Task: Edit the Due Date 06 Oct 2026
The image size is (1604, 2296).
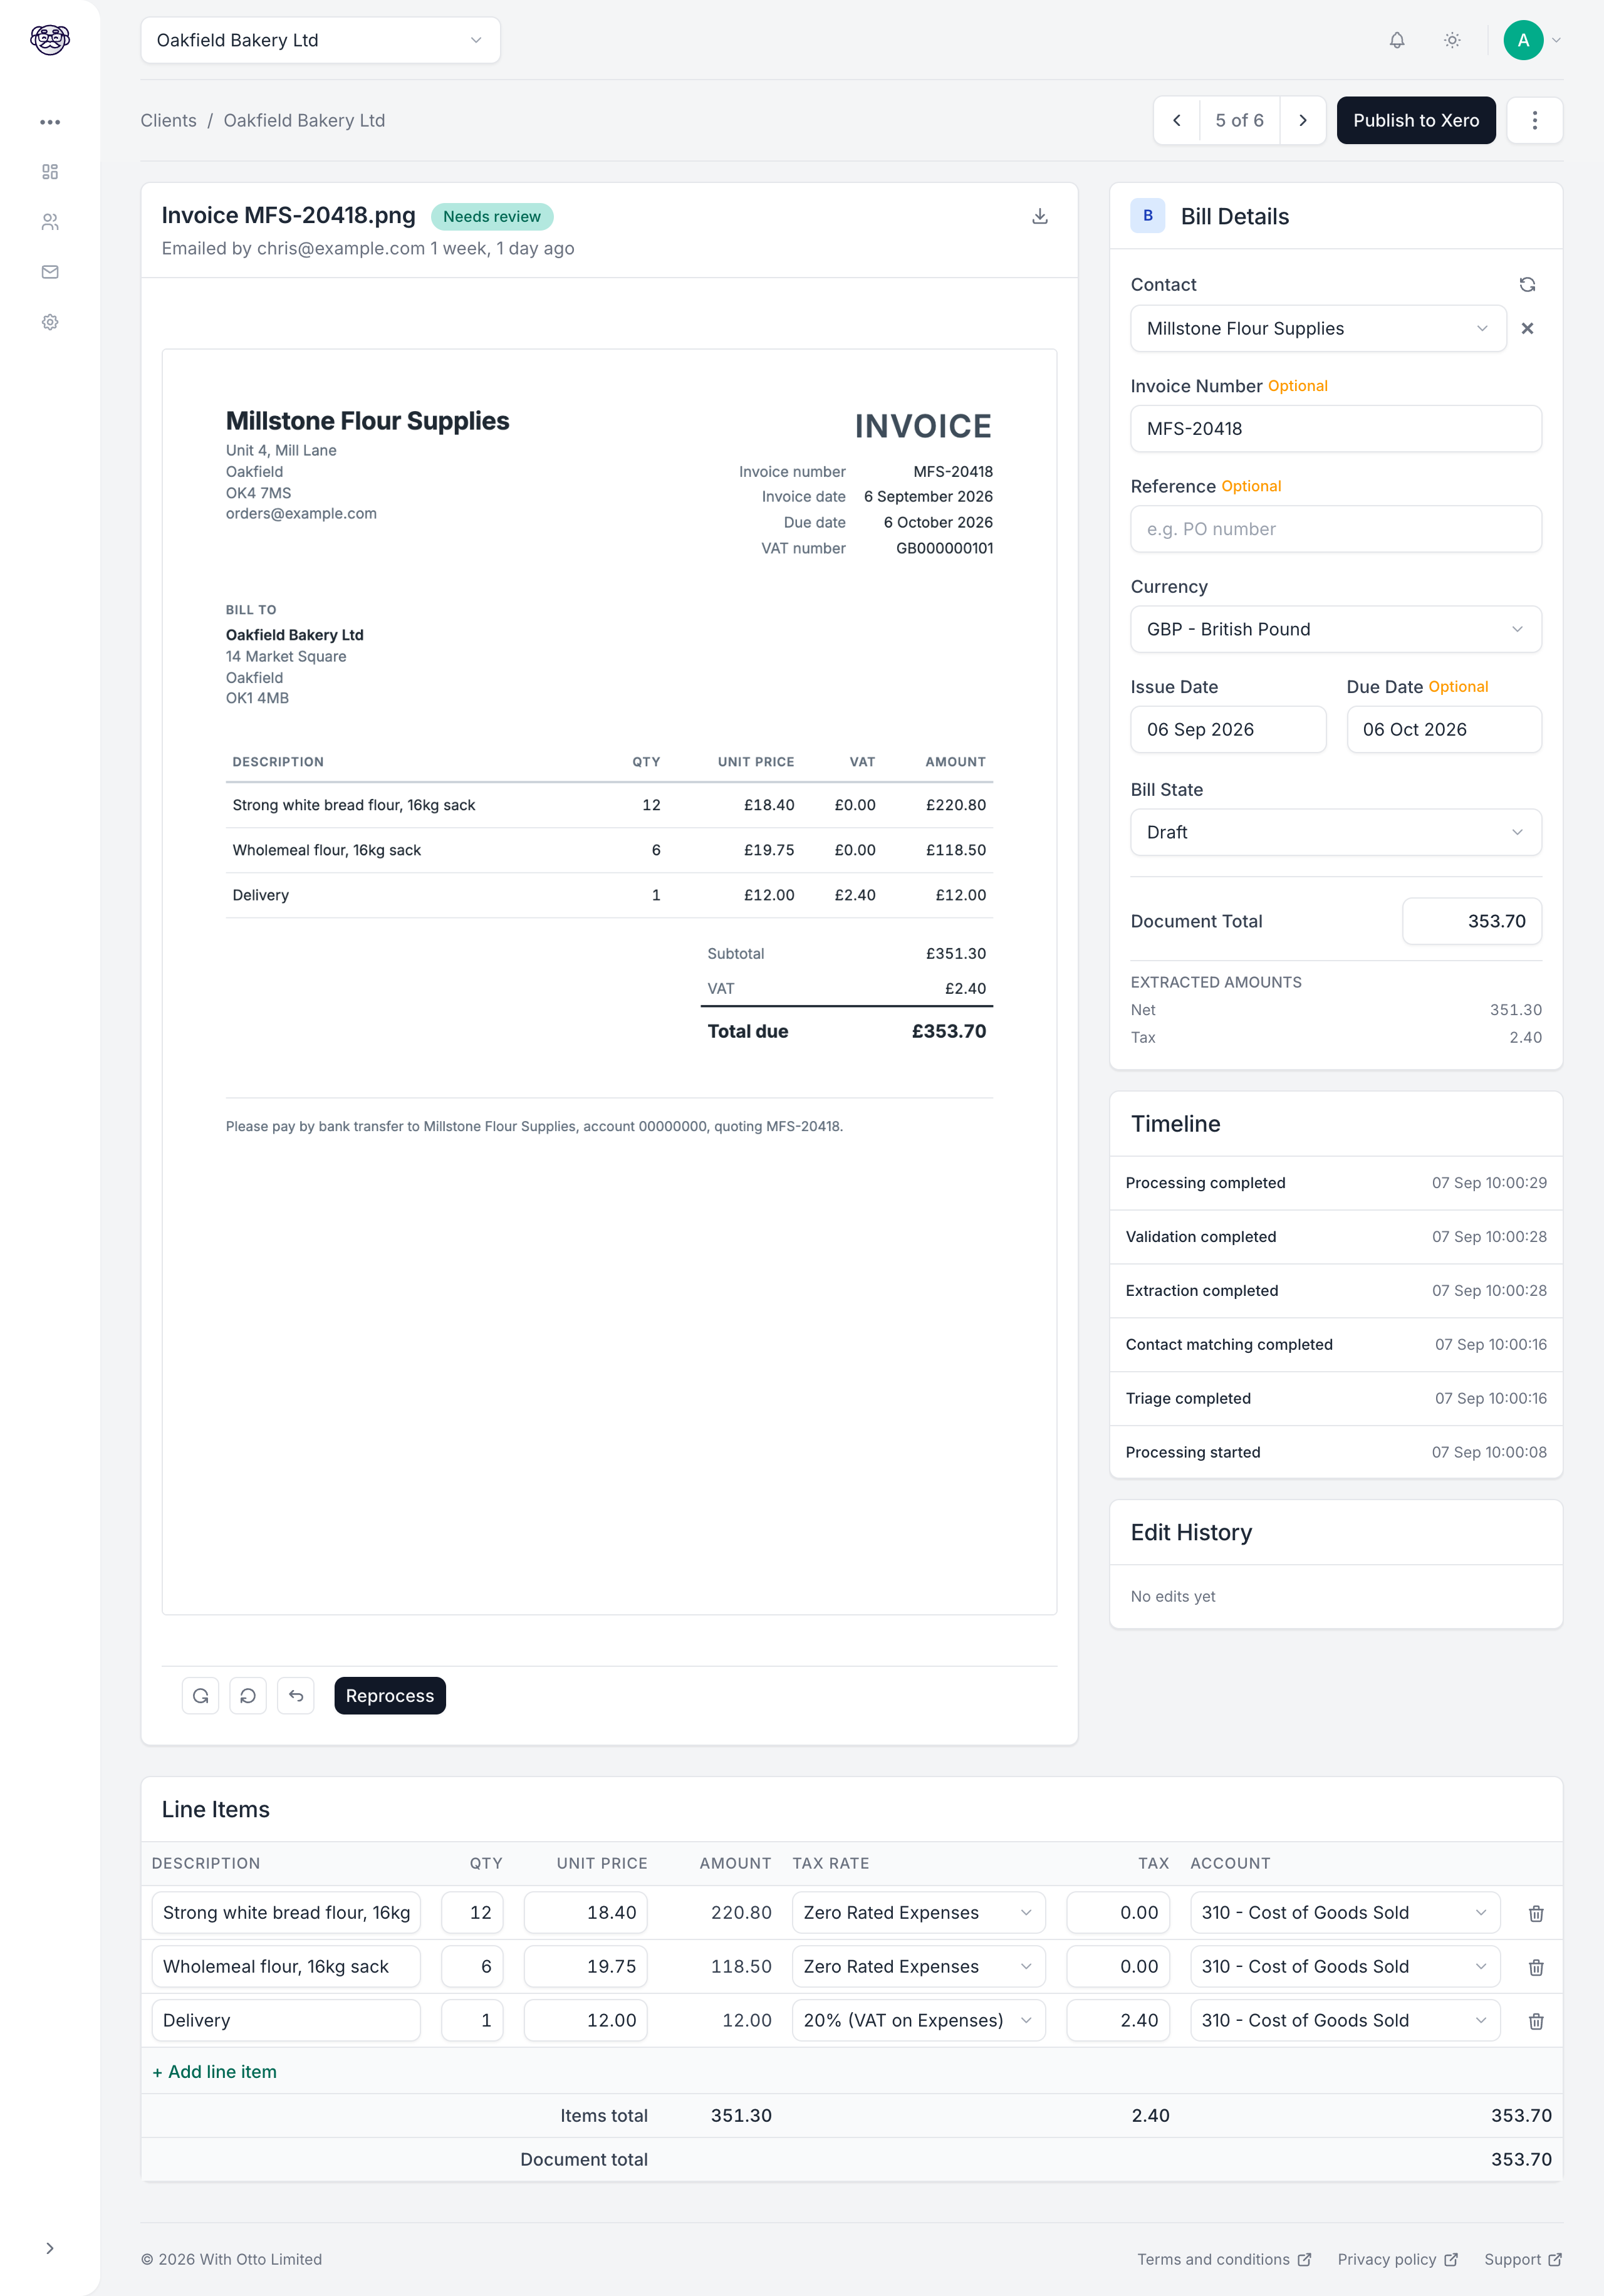Action: [x=1444, y=730]
